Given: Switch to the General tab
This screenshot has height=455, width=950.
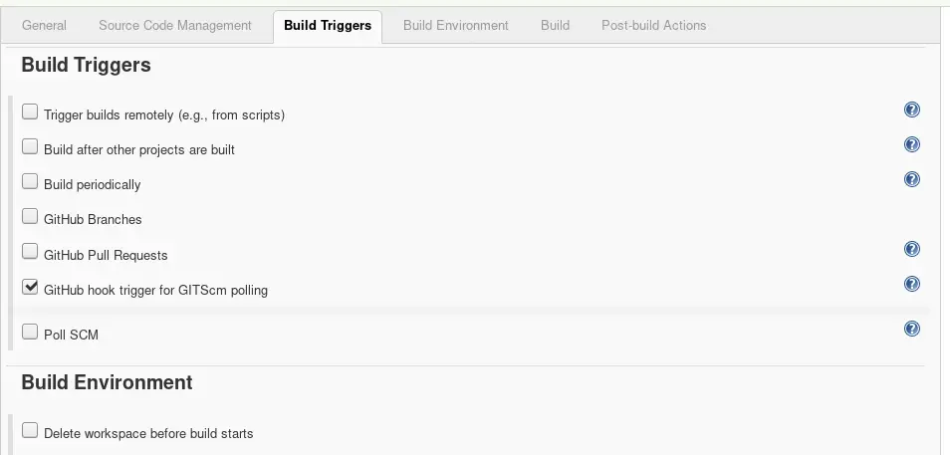Looking at the screenshot, I should point(44,26).
